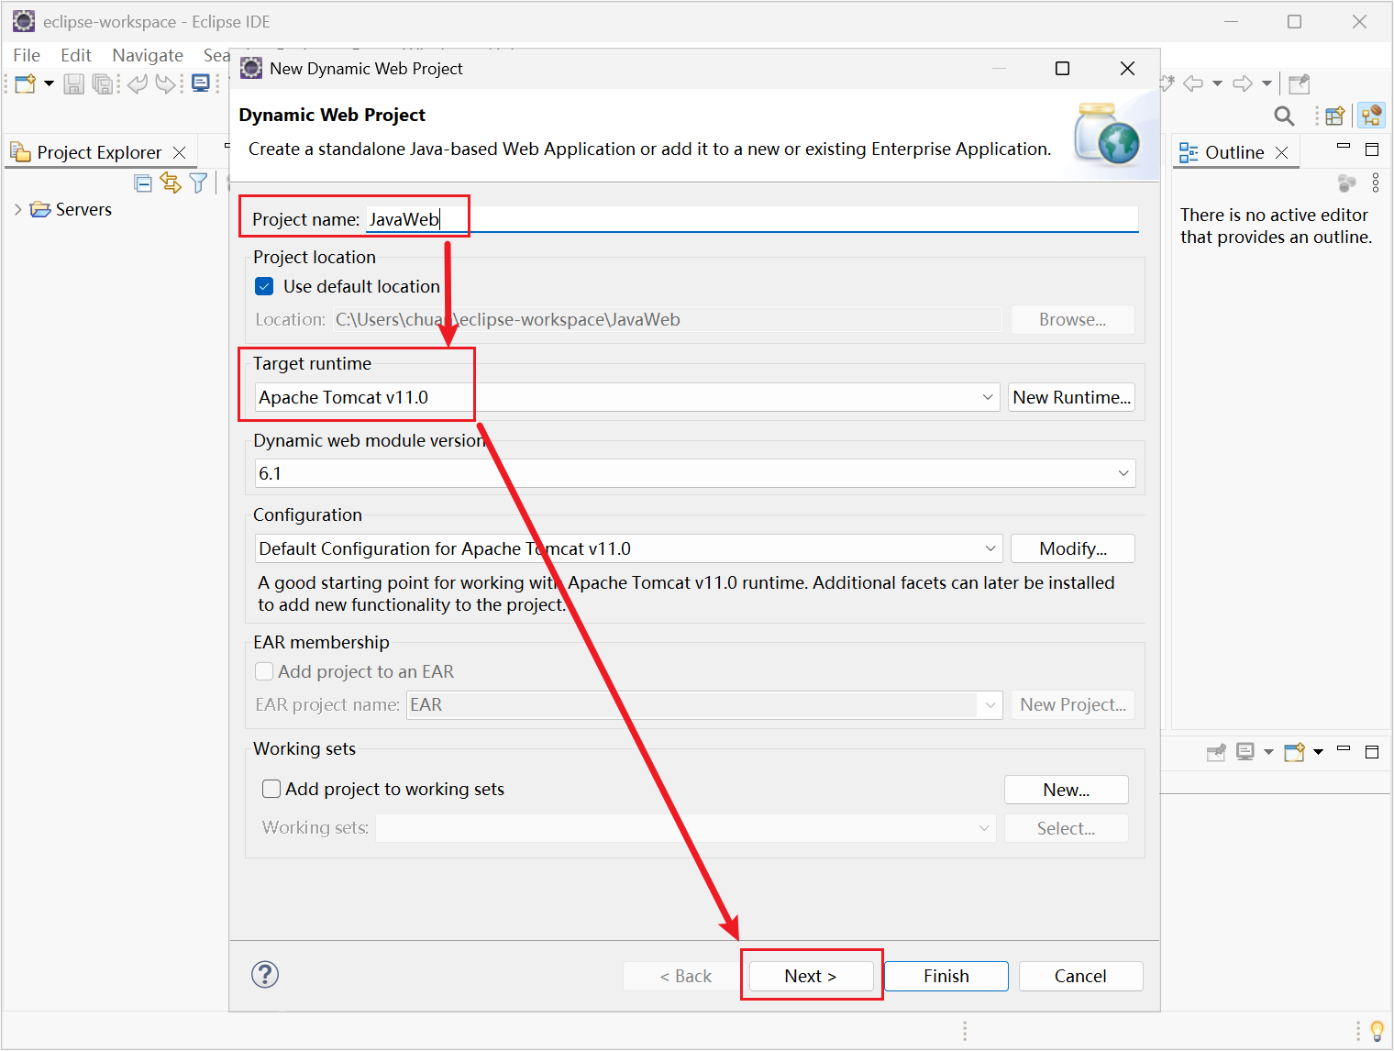Toggle Link with Editor in Project Explorer

(171, 183)
